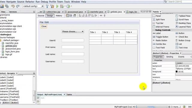Image resolution: width=192 pixels, height=108 pixels.
Task: Click the Debug Project toolbar icon
Action: [62, 6]
